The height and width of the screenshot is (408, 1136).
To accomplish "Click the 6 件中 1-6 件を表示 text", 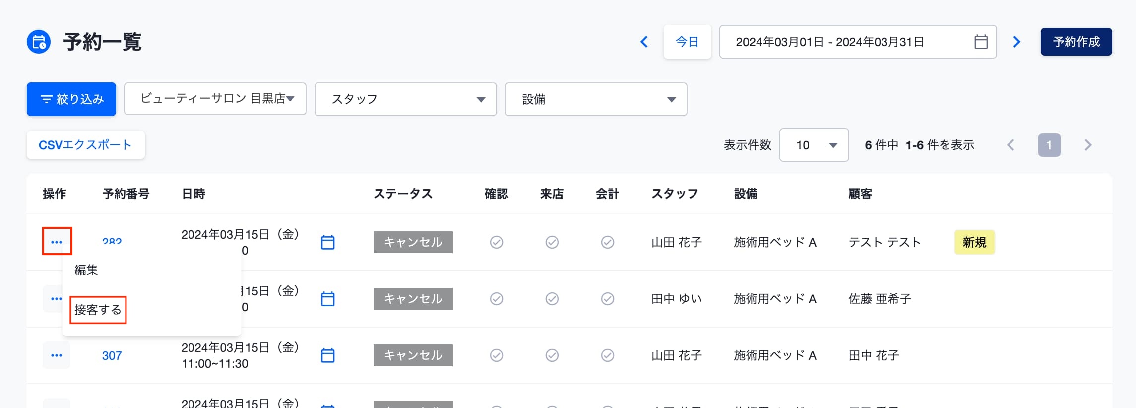I will [x=920, y=145].
